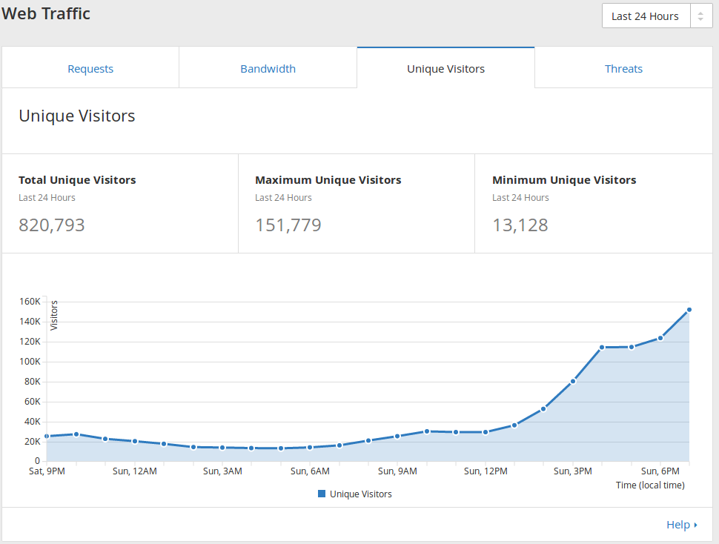
Task: Click the time range stepper arrows
Action: pyautogui.click(x=700, y=16)
